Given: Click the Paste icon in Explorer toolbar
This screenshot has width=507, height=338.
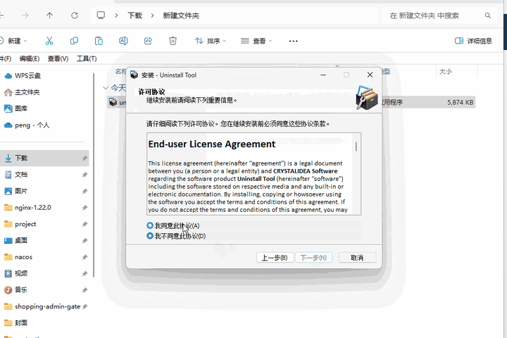Looking at the screenshot, I should point(99,41).
